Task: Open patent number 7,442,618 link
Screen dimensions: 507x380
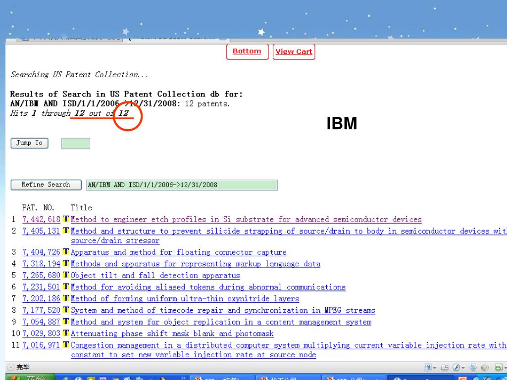Action: (x=41, y=219)
